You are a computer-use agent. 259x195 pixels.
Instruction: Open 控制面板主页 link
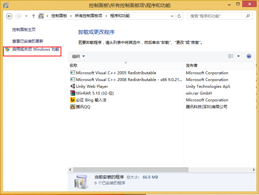[x=24, y=29]
